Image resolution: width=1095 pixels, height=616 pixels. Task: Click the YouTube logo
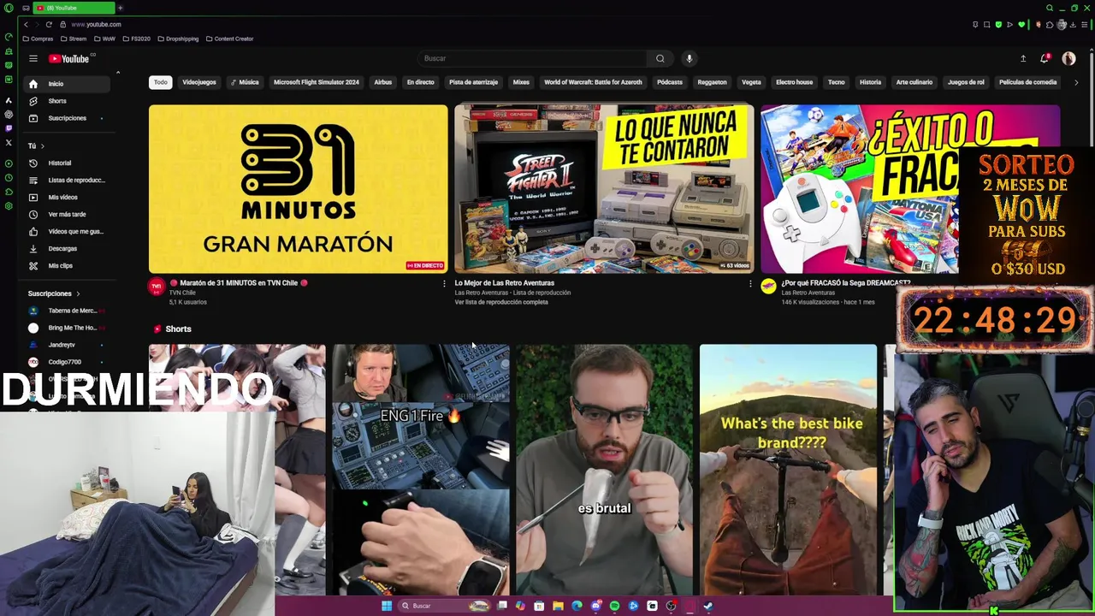point(69,58)
